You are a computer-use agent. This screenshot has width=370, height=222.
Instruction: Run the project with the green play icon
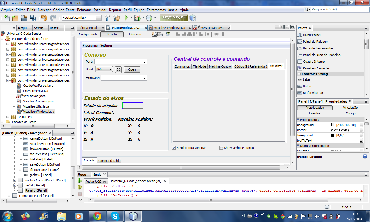(x=126, y=18)
